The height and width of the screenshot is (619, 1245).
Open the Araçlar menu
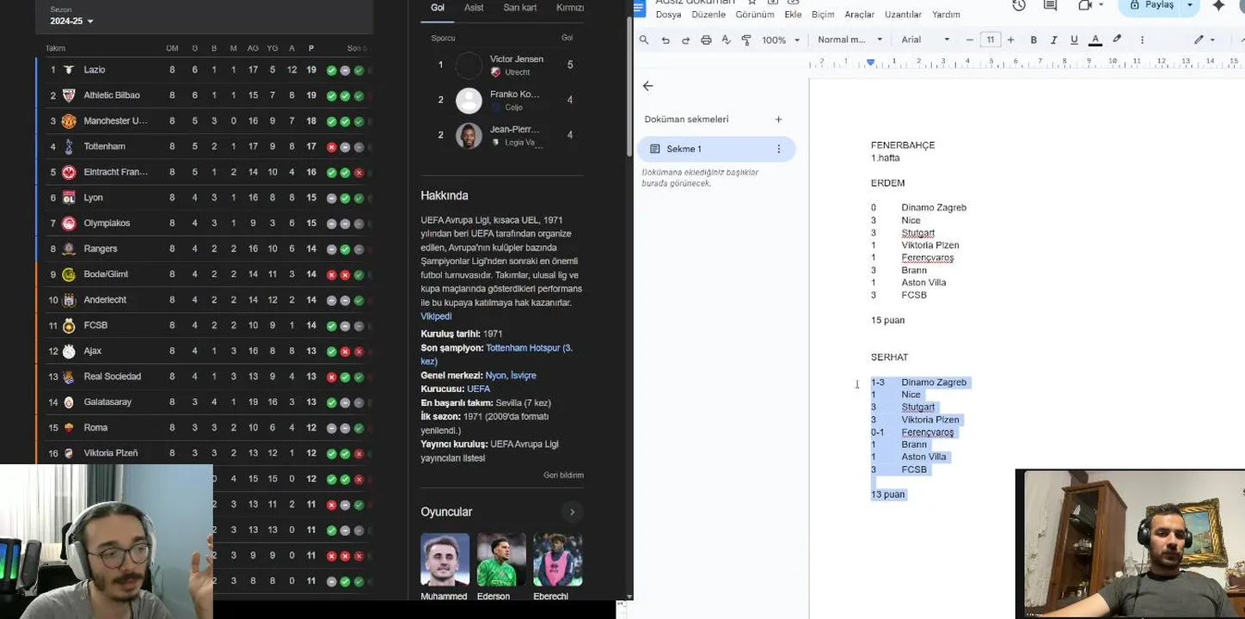coord(859,15)
